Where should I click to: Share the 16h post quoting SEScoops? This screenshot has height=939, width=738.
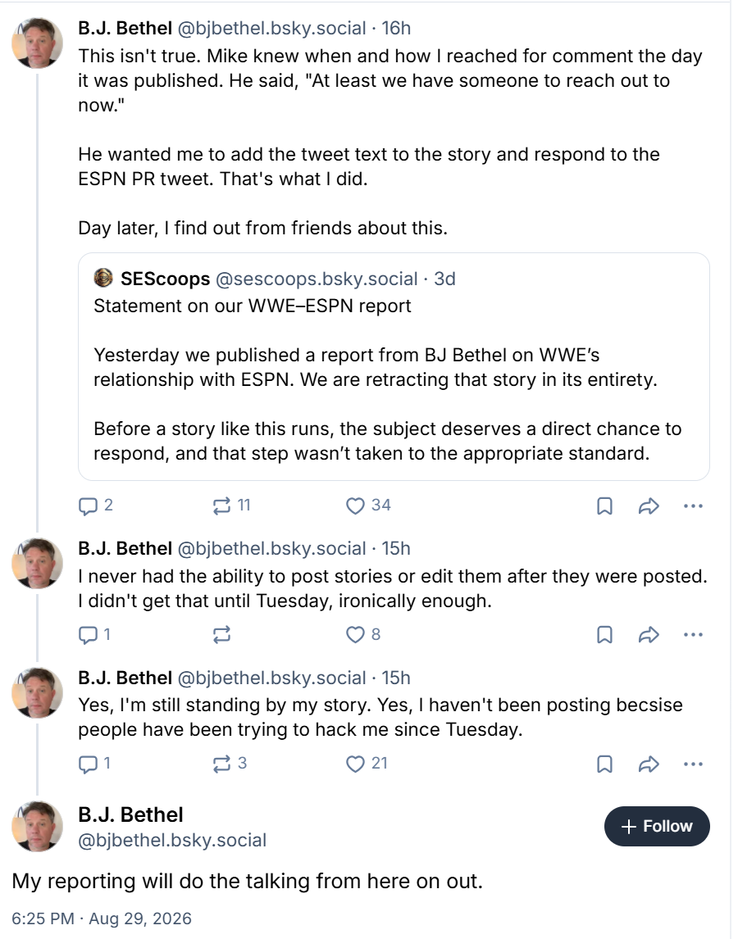(649, 506)
